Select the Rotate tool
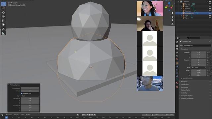 click(x=3, y=17)
